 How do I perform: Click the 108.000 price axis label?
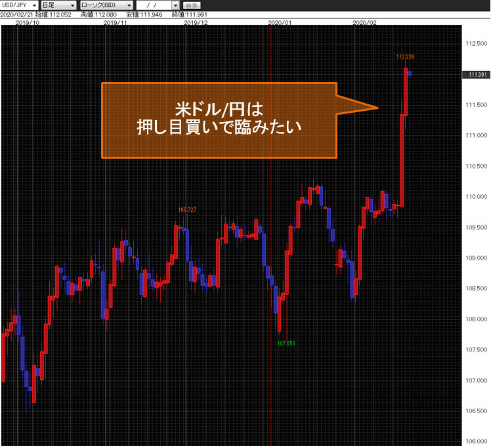tap(477, 319)
